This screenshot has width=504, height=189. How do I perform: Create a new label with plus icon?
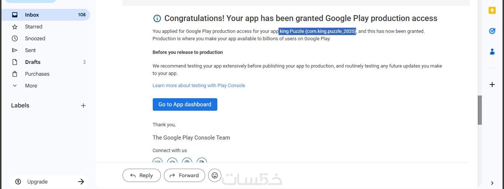[x=83, y=106]
